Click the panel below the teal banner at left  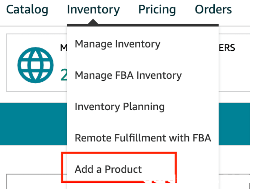[36, 181]
